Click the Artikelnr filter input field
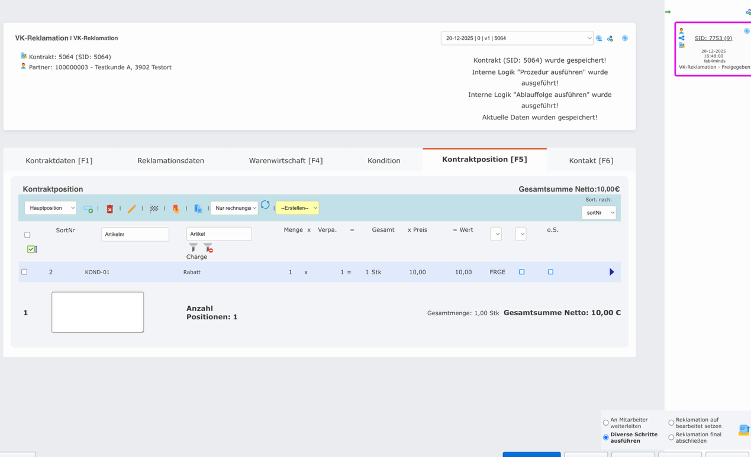751x457 pixels. tap(135, 234)
